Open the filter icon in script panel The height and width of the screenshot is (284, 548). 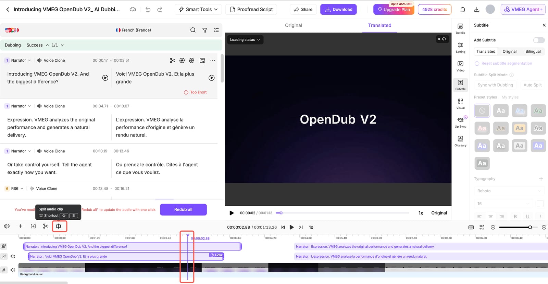(205, 30)
